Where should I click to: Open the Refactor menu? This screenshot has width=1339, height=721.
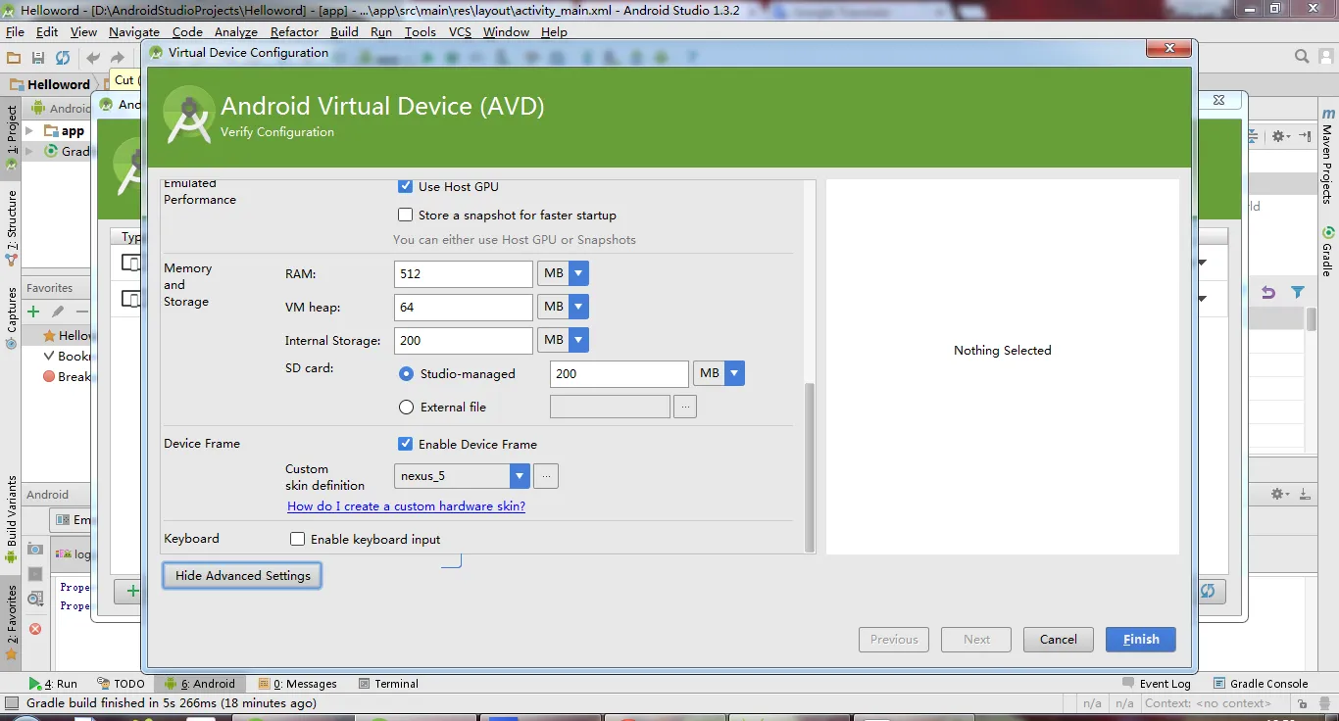[x=294, y=32]
